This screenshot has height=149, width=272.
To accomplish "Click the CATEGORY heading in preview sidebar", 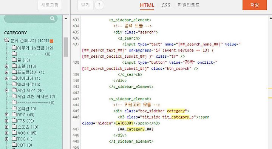I will [x=15, y=33].
